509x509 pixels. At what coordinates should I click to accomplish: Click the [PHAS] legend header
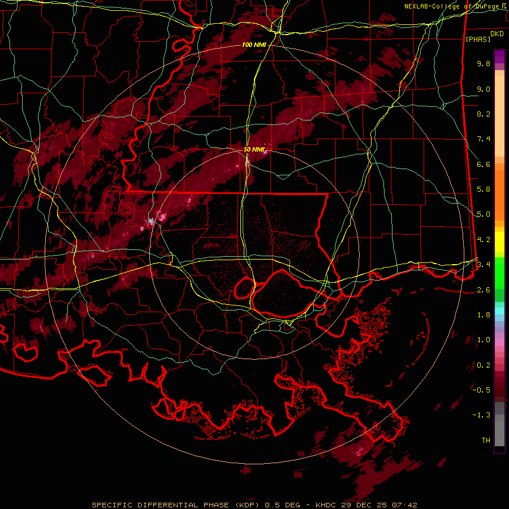[478, 39]
